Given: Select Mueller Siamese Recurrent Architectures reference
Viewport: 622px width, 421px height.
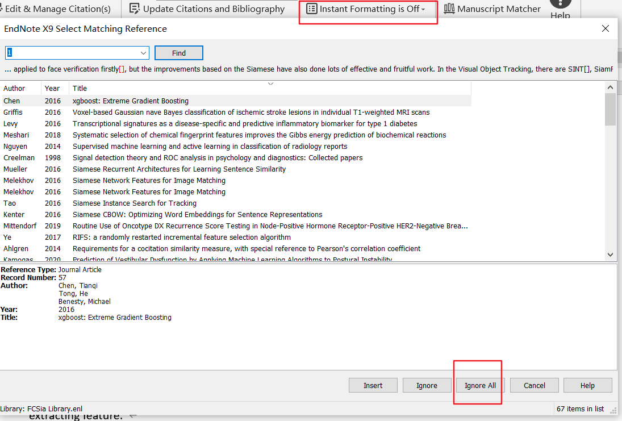Looking at the screenshot, I should point(236,169).
